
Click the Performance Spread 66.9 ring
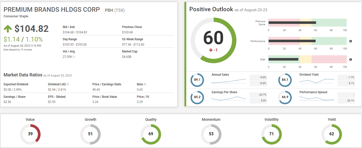285,97
